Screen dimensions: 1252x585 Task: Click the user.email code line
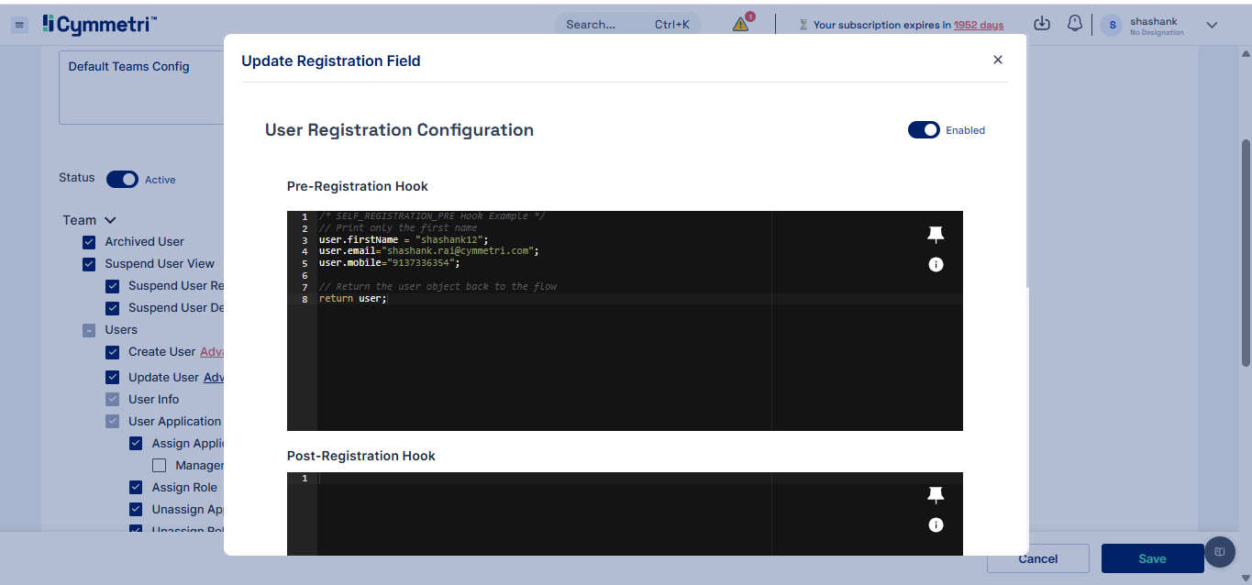[428, 250]
